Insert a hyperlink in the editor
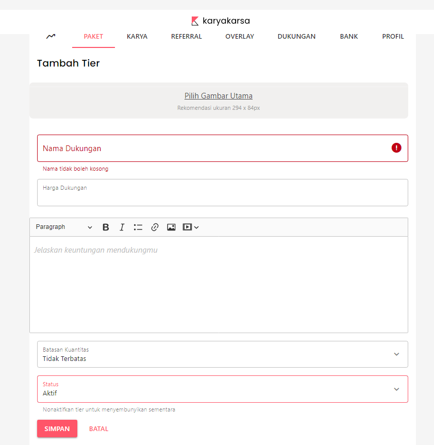434x445 pixels. (155, 227)
